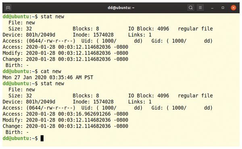Click the first 'IO Block: 4096' text

[x=148, y=29]
